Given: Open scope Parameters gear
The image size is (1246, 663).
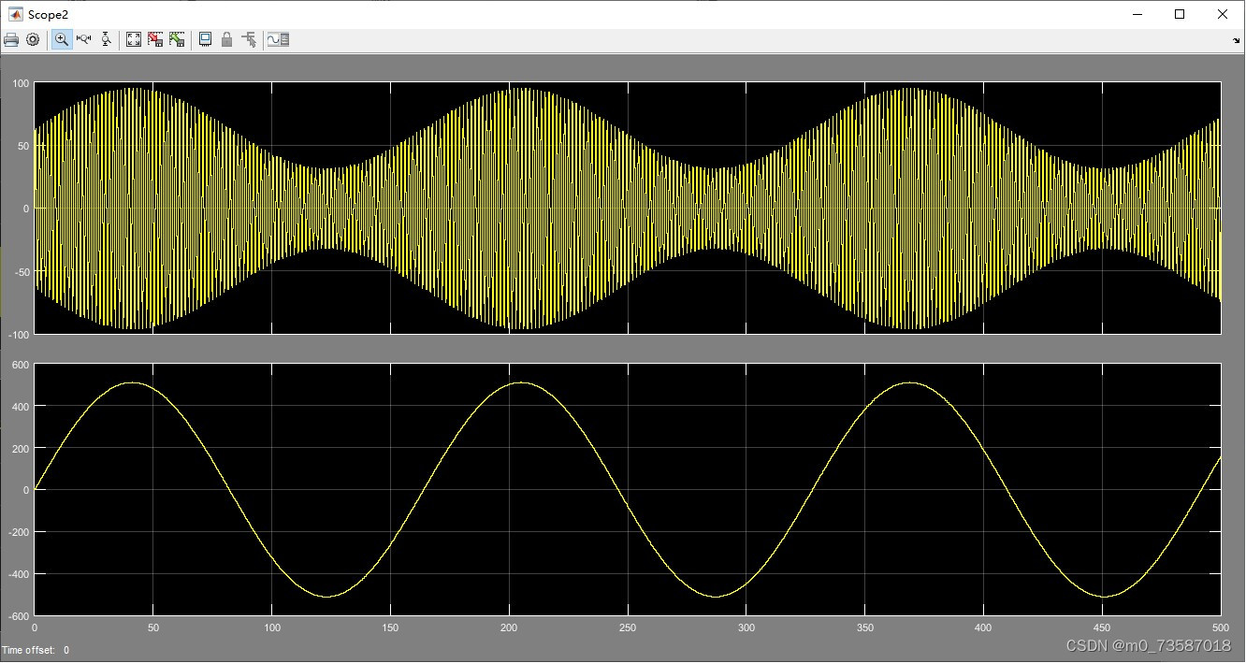Looking at the screenshot, I should pos(33,39).
